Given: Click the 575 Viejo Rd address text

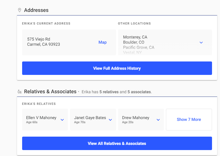Looking at the screenshot, I should coord(39,39).
